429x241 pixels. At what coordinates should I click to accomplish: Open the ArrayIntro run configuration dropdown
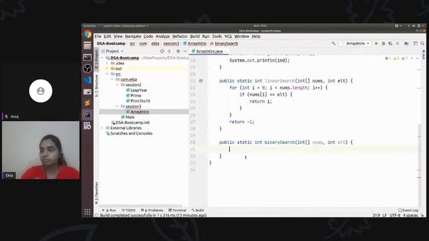click(x=355, y=44)
